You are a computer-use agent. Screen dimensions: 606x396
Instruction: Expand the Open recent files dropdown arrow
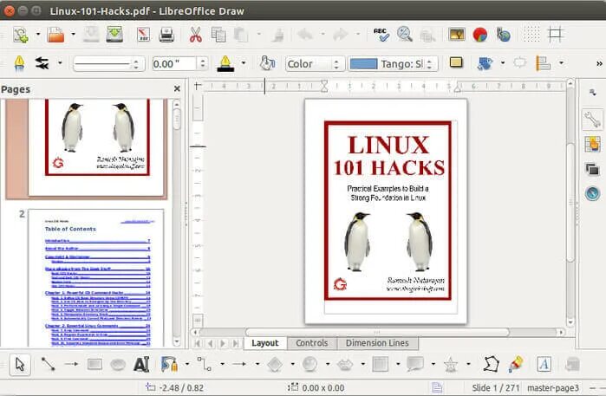tap(73, 35)
